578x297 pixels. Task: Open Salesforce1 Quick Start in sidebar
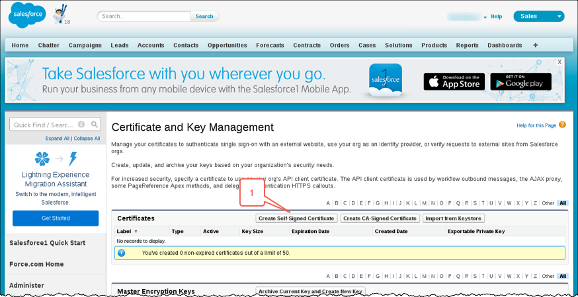pos(47,243)
